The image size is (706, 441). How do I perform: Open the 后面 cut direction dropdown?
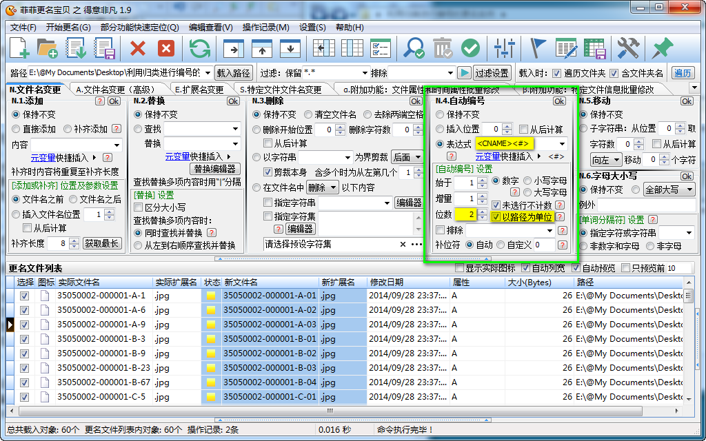click(x=407, y=157)
